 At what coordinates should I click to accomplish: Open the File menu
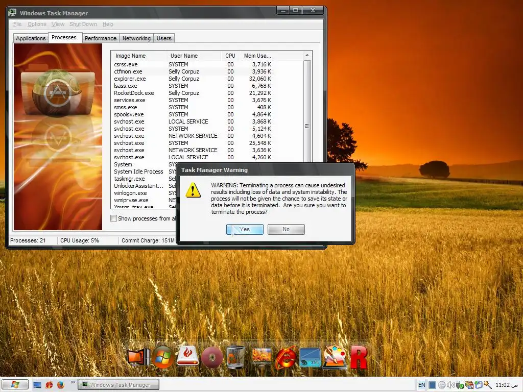[x=17, y=24]
